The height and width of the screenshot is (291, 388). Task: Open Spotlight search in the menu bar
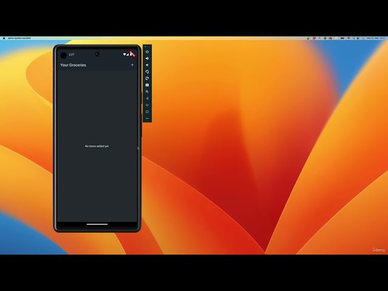(354, 38)
